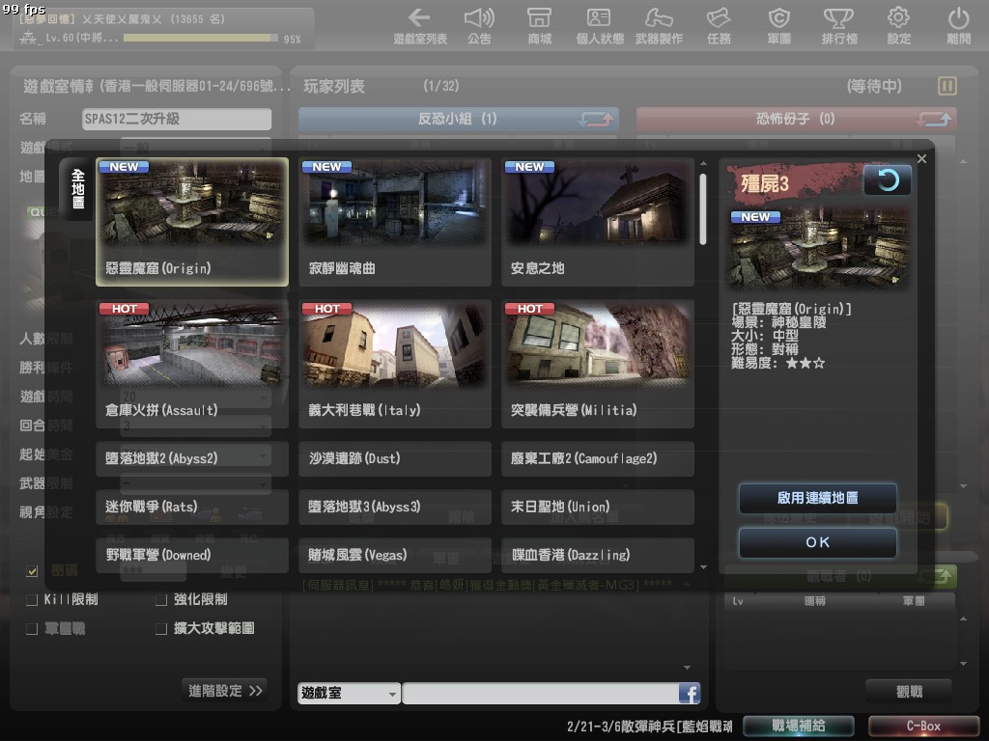Open the C-Box button
The image size is (989, 741).
[x=924, y=726]
